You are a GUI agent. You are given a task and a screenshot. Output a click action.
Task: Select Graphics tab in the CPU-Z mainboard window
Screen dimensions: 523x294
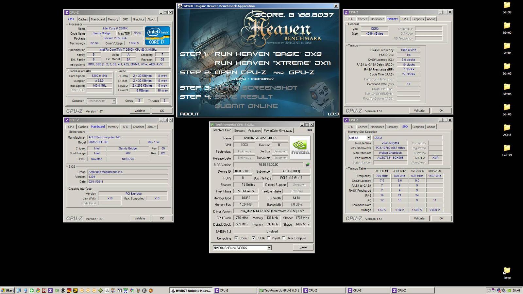coord(138,127)
